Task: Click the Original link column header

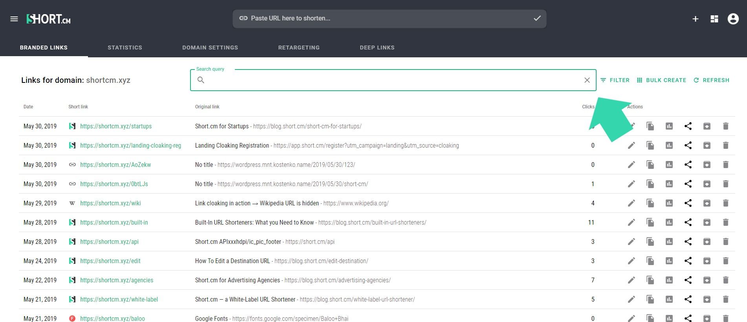Action: pos(207,107)
